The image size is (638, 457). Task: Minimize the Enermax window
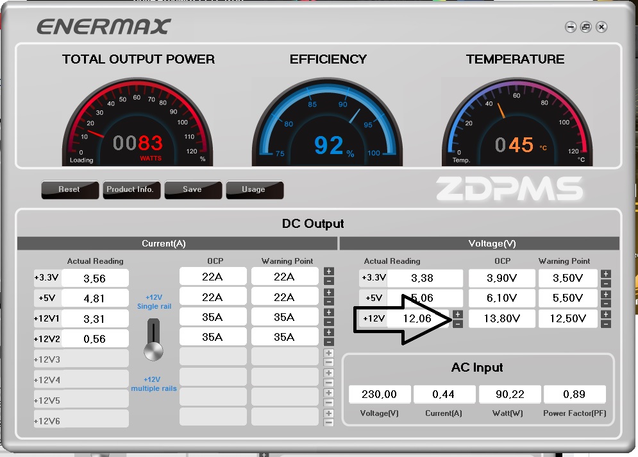[571, 28]
